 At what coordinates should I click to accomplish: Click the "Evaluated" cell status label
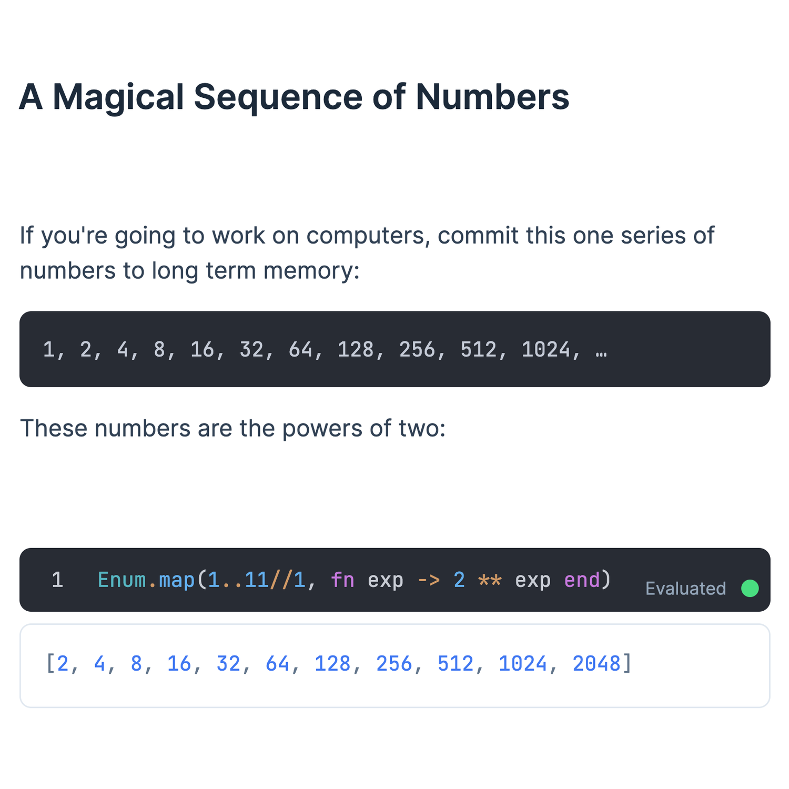(685, 588)
